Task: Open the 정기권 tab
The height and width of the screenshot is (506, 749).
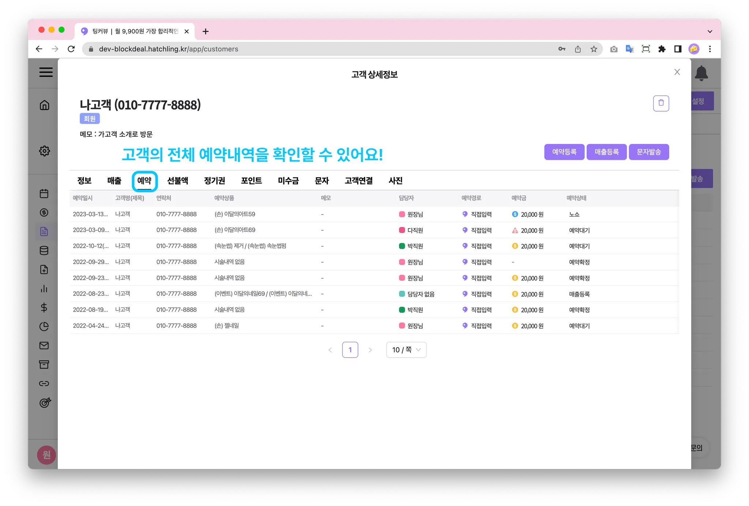Action: pyautogui.click(x=214, y=181)
